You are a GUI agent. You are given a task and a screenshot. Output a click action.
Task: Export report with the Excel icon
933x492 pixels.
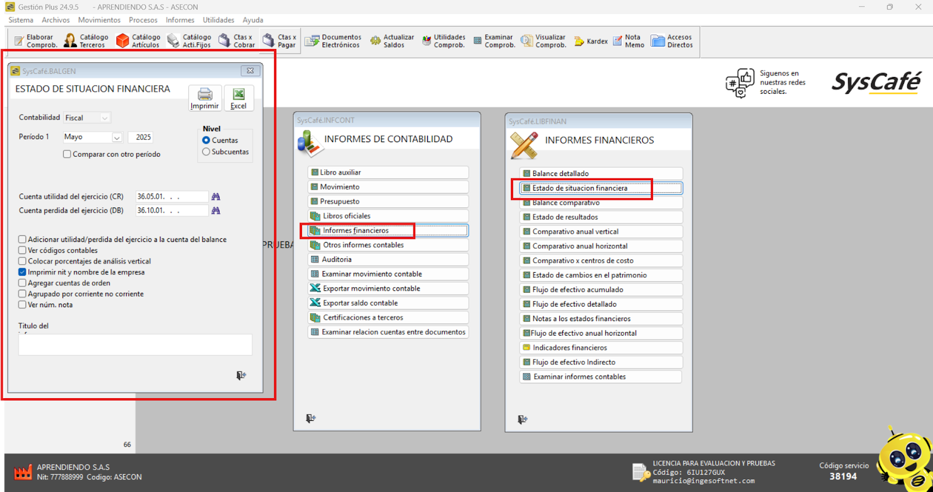pos(238,95)
